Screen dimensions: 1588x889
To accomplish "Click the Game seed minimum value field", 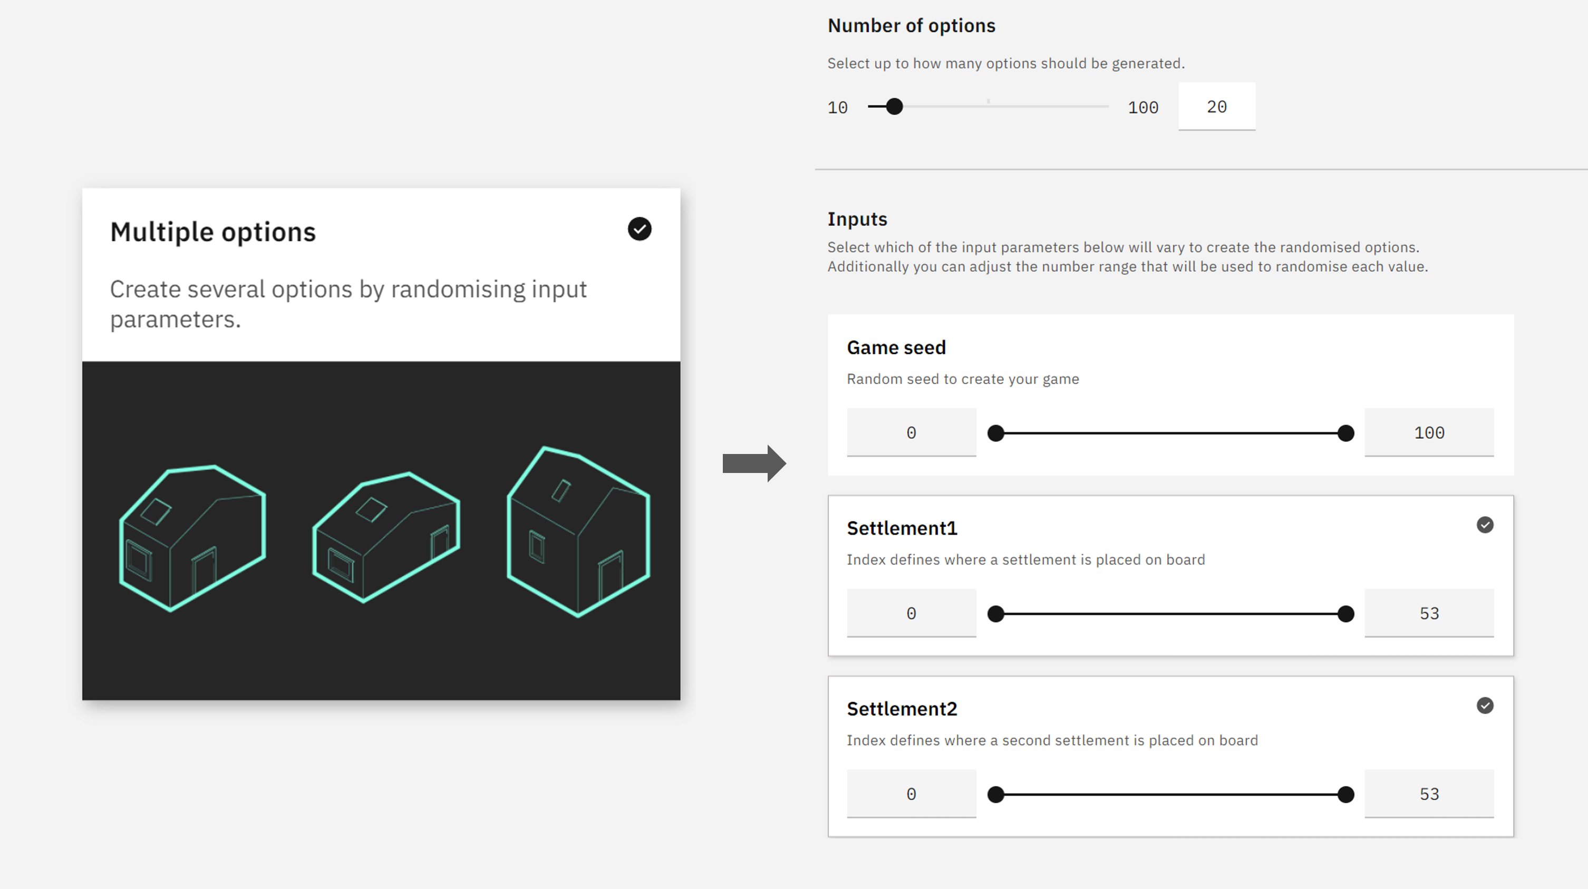I will click(911, 433).
